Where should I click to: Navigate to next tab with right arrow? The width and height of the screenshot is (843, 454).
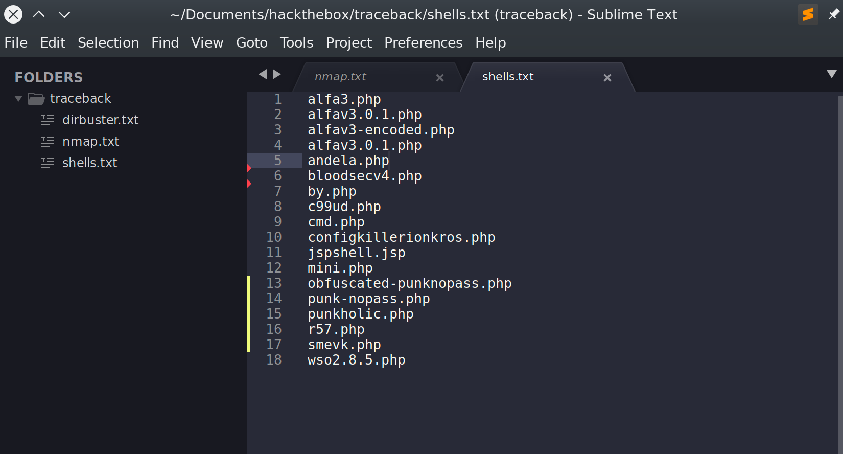point(277,74)
